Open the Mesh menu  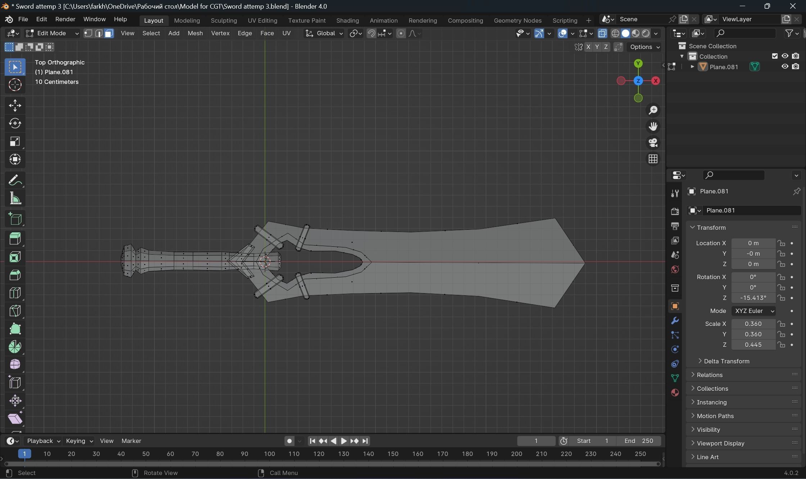click(x=195, y=33)
